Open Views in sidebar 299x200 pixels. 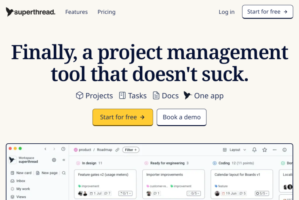(19, 197)
